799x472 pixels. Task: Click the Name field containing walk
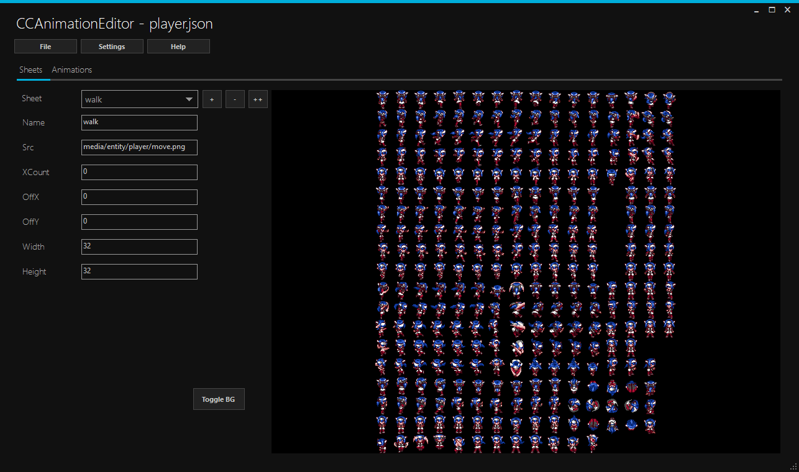139,122
